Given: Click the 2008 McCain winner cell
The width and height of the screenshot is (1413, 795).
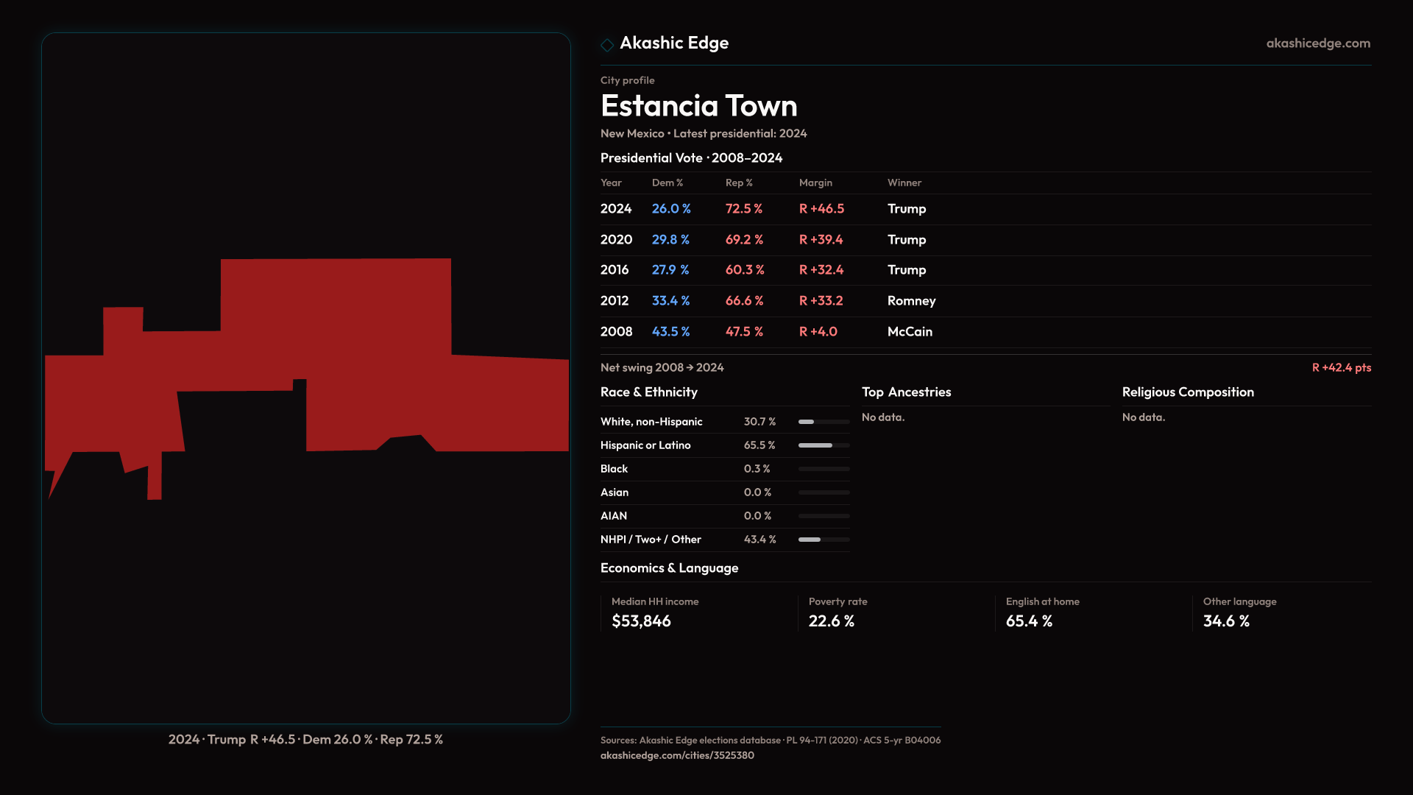Looking at the screenshot, I should click(910, 332).
